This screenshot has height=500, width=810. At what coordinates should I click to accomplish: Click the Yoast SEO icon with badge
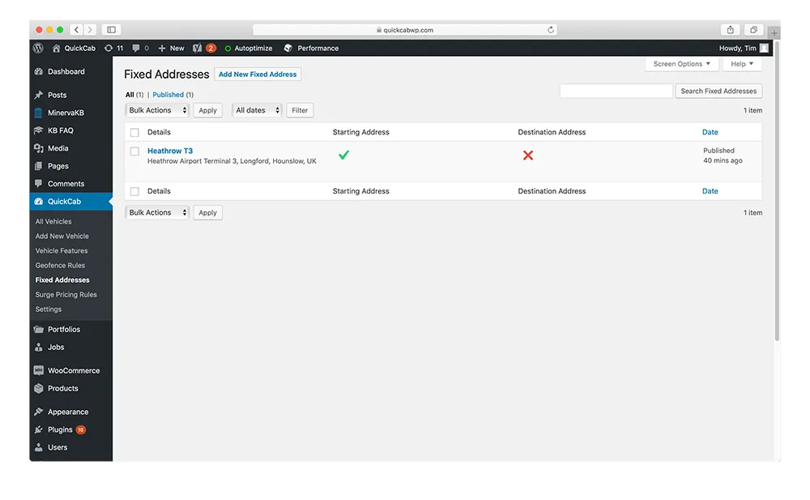(198, 48)
